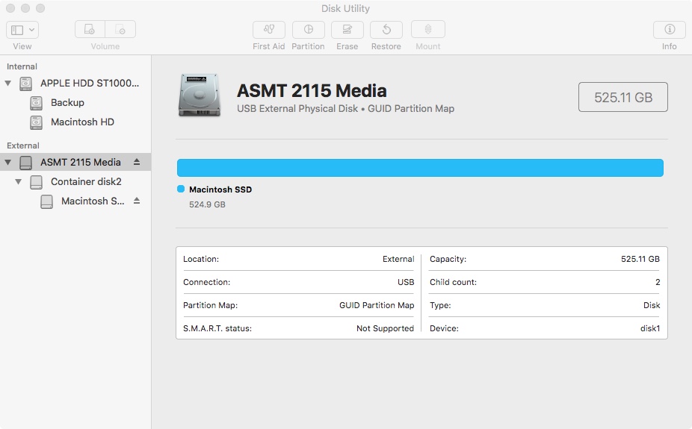
Task: Click the Partition Map label
Action: (x=211, y=305)
